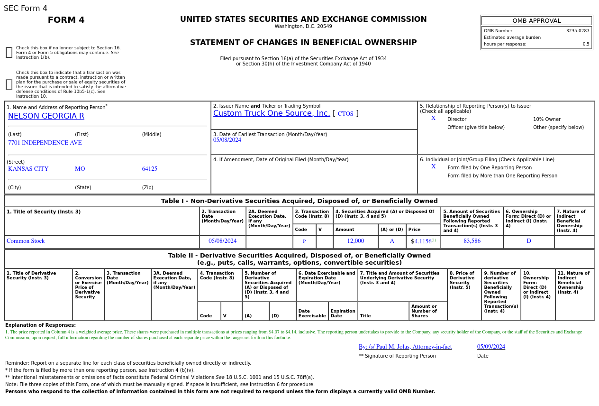
Task: Click the Common Stock security title
Action: tap(26, 241)
